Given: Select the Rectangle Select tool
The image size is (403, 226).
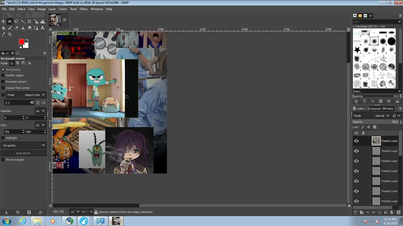Looking at the screenshot, I should (10, 22).
